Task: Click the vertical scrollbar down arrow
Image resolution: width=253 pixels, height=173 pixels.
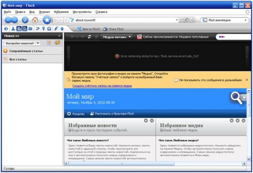Action: point(249,159)
